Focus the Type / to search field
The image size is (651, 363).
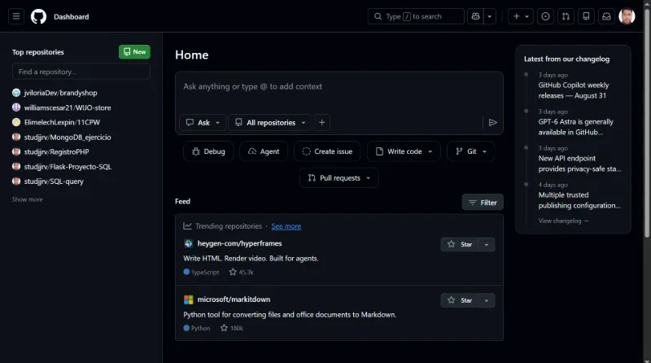[x=416, y=16]
